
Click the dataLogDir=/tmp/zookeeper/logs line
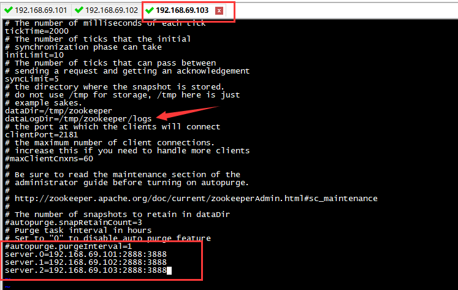click(78, 119)
